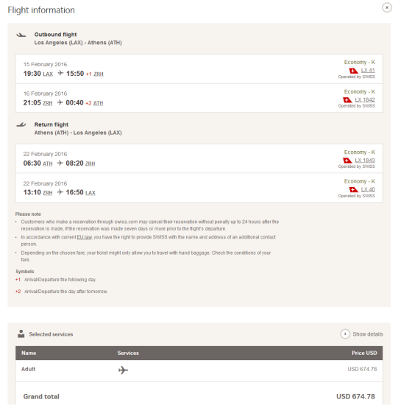Open flight number LX 40 link
398x405 pixels.
368,189
